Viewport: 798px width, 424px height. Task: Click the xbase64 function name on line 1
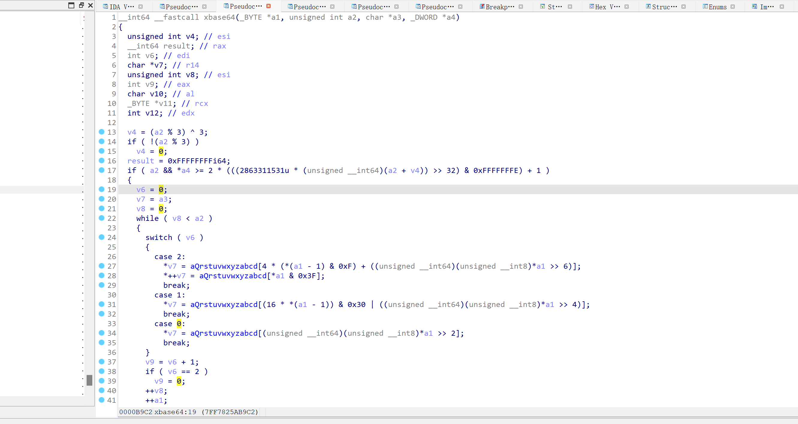[x=220, y=17]
